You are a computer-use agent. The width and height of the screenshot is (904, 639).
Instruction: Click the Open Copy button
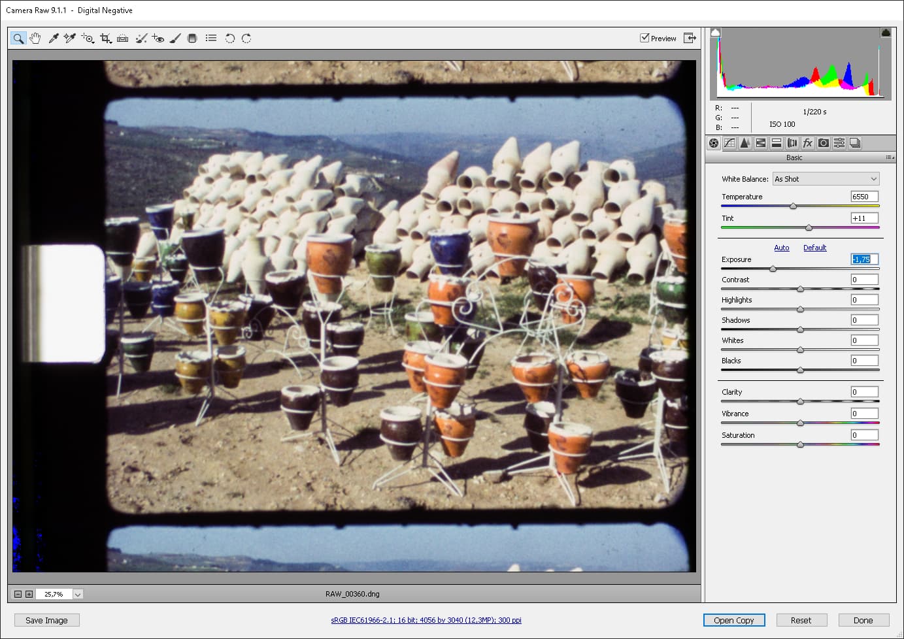(734, 620)
